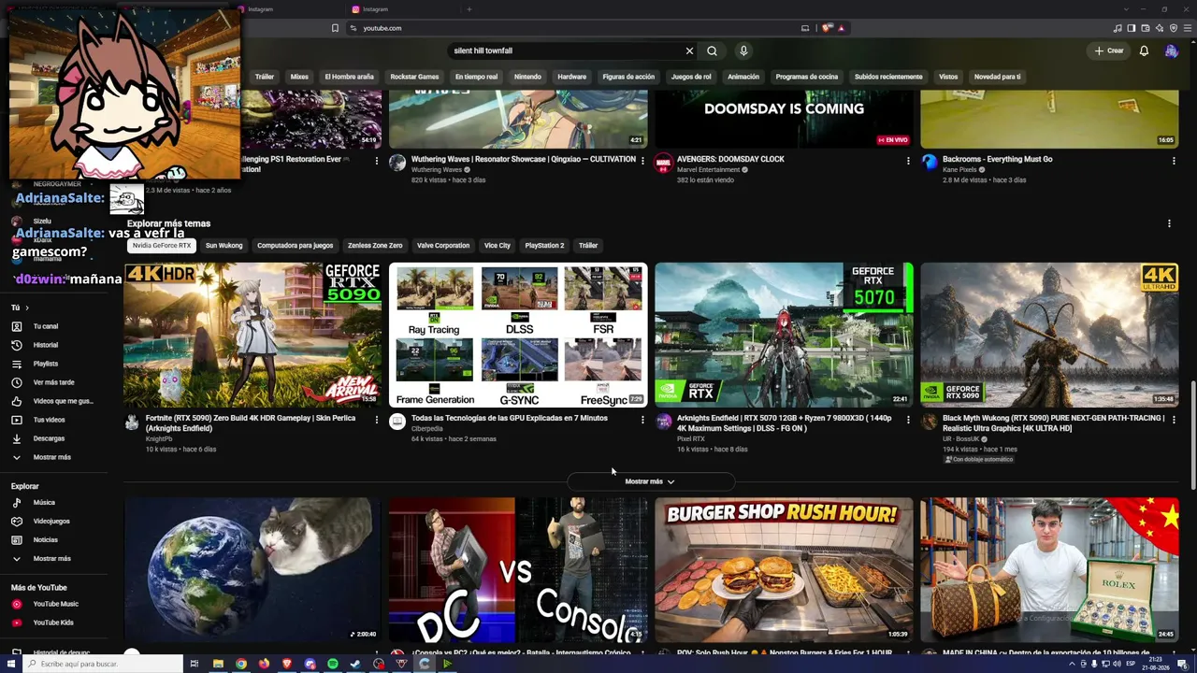Screen dimensions: 1197x673
Task: Open the AVENGERS: DOOMSDAY CLOCK title
Action: pyautogui.click(x=730, y=159)
